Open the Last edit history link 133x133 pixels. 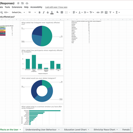coord(56,7)
